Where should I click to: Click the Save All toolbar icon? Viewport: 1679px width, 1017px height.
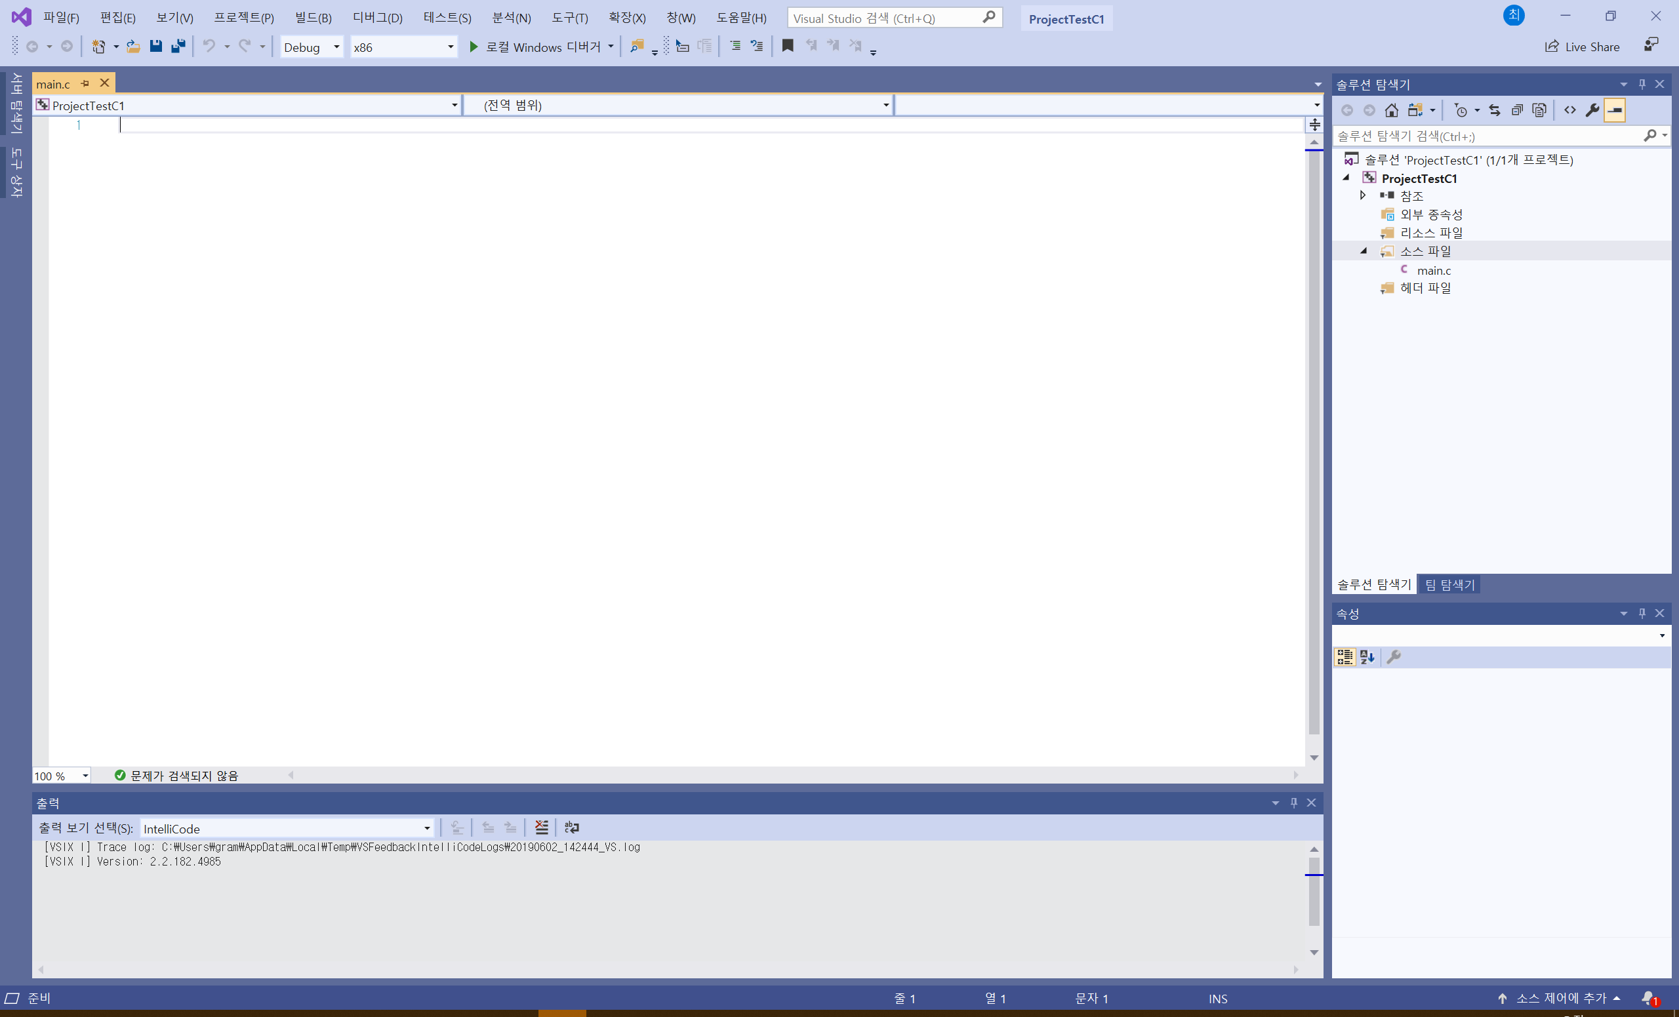tap(178, 47)
